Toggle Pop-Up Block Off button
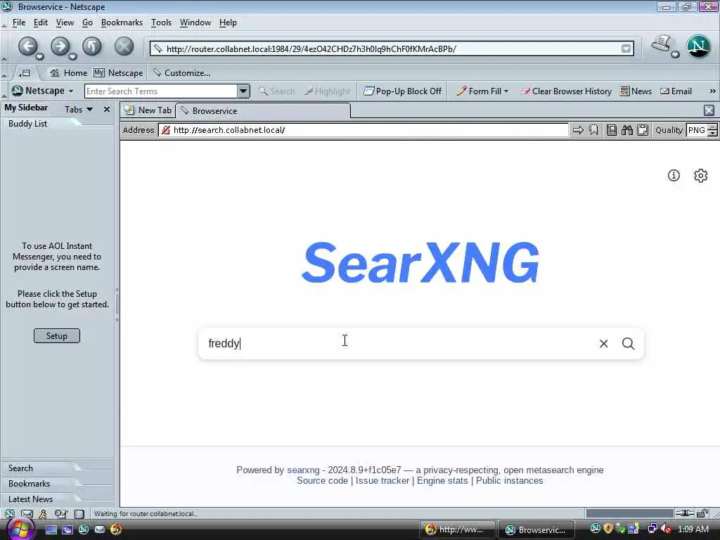Image resolution: width=720 pixels, height=540 pixels. 402,91
